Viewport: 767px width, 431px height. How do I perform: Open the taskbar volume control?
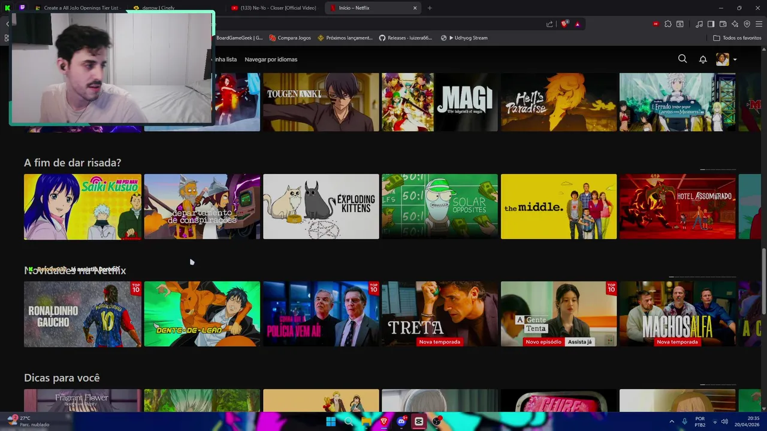coord(724,421)
